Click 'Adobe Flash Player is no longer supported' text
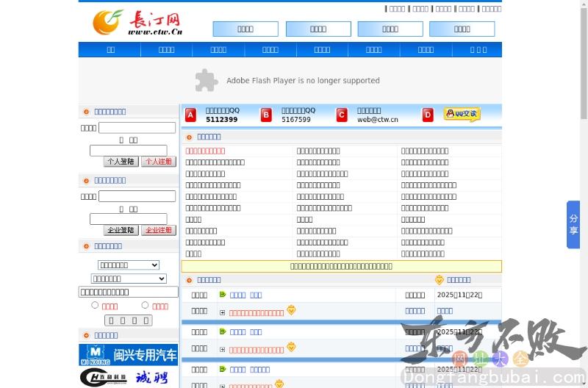Screen dimensions: 588x388 (303, 81)
